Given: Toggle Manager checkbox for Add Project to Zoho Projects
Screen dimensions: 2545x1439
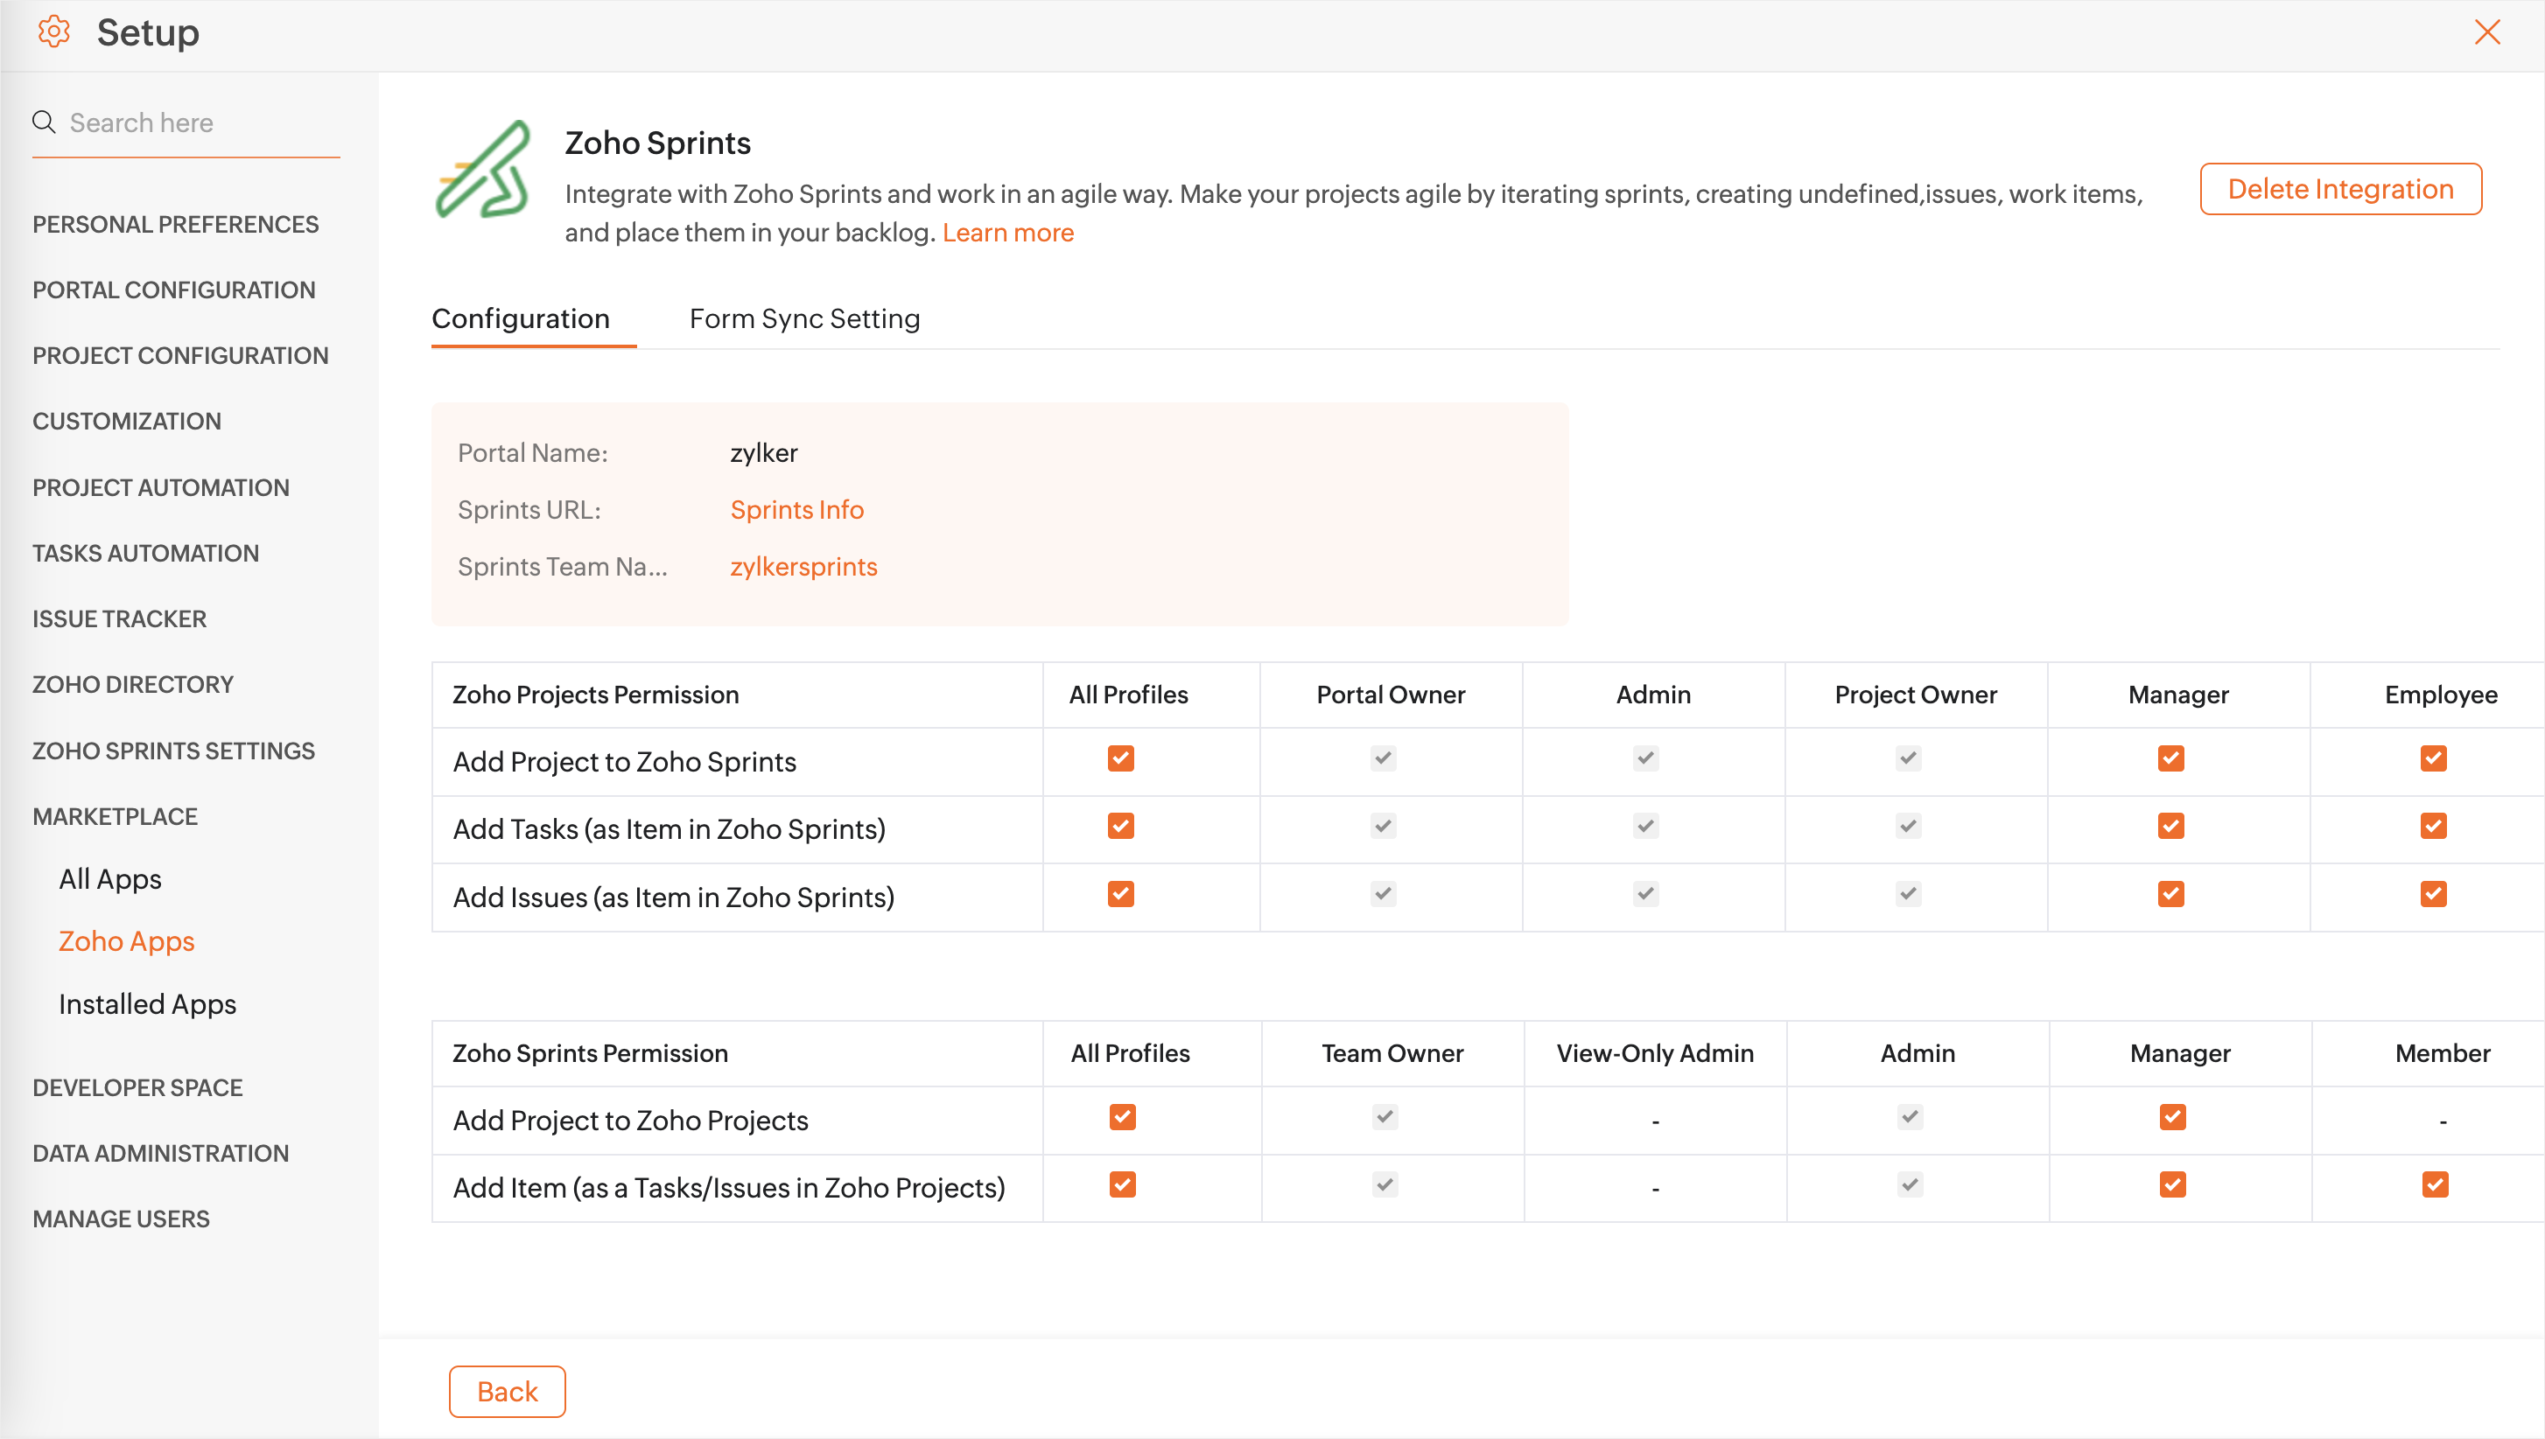Looking at the screenshot, I should (x=2172, y=1117).
